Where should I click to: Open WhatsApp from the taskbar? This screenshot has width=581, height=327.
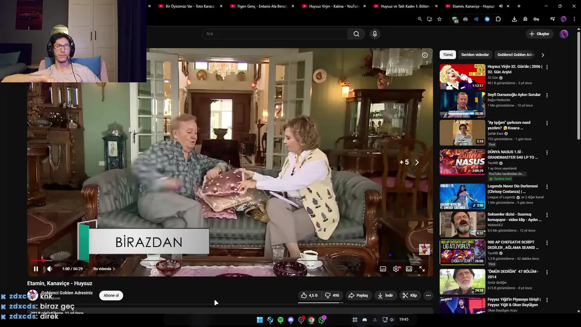(x=322, y=320)
